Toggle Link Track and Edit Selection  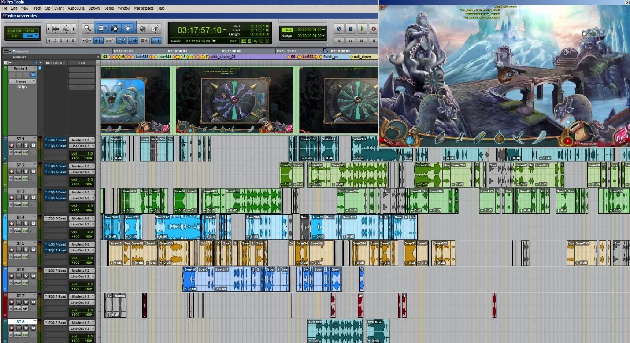(x=145, y=41)
